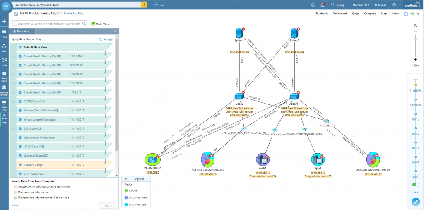Check Maintenance Information for Fabric Node
The width and height of the screenshot is (424, 210).
16,198
